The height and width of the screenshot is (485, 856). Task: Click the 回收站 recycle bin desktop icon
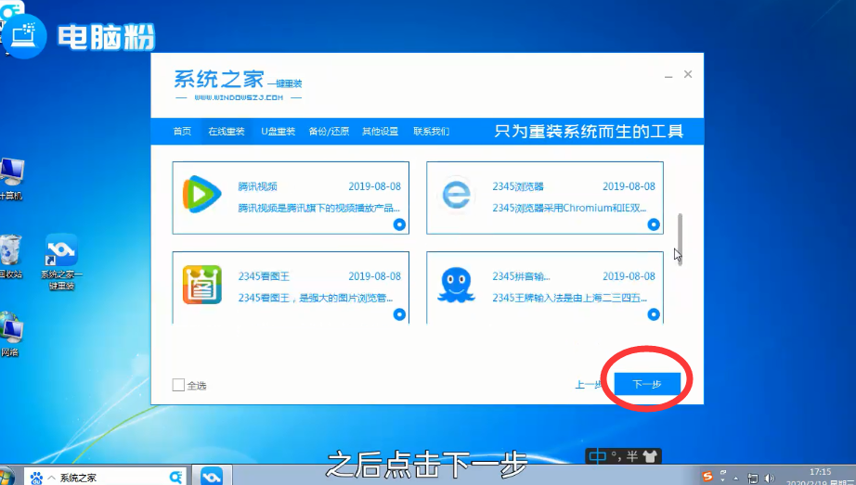click(10, 257)
